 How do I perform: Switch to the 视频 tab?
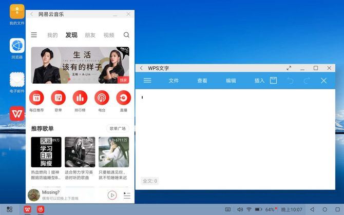(109, 35)
